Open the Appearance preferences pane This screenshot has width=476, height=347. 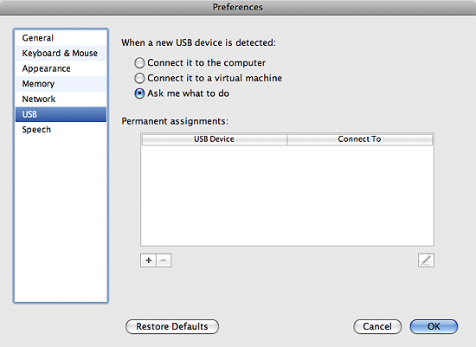point(61,68)
